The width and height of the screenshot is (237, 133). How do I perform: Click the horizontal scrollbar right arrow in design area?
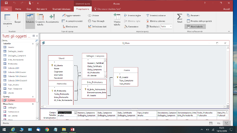[x=225, y=107]
